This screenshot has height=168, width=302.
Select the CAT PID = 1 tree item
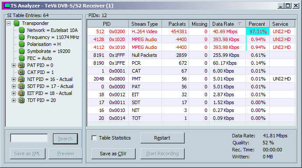click(x=40, y=72)
